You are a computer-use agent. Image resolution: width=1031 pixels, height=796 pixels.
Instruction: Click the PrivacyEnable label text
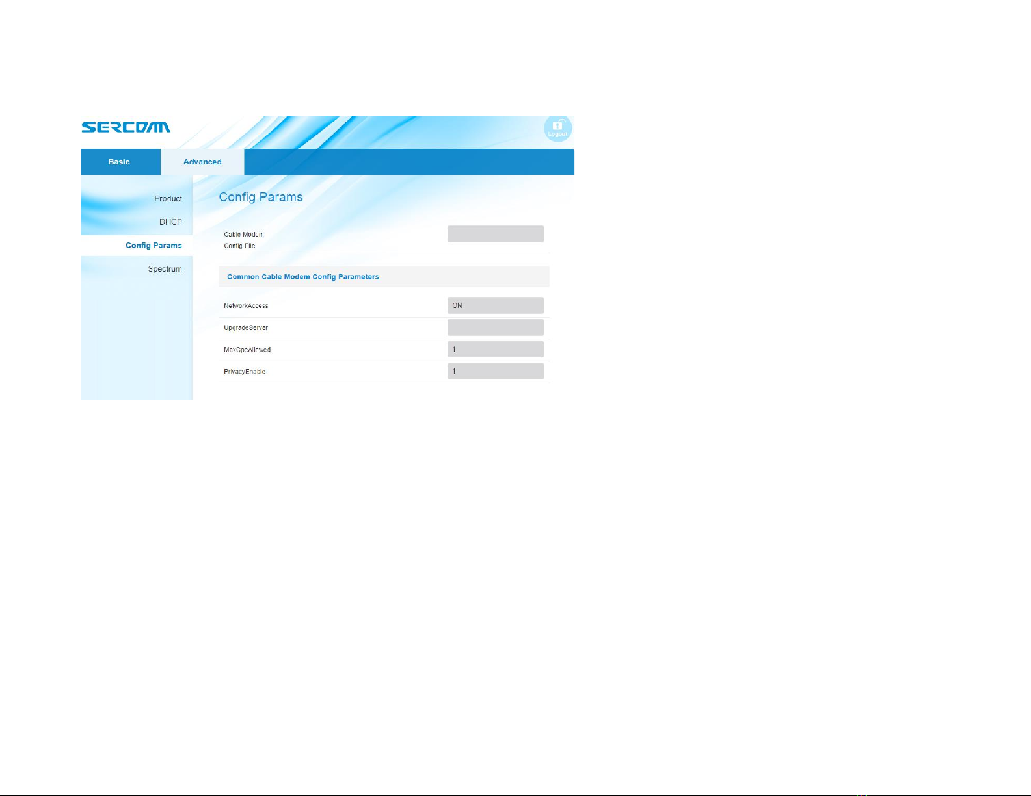coord(245,372)
